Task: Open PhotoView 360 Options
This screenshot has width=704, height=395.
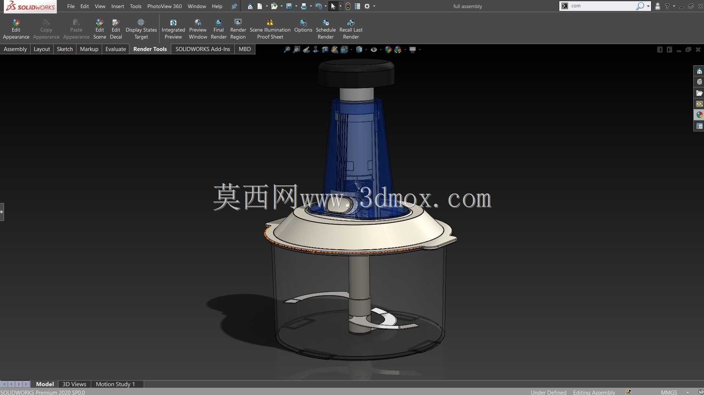Action: [303, 26]
